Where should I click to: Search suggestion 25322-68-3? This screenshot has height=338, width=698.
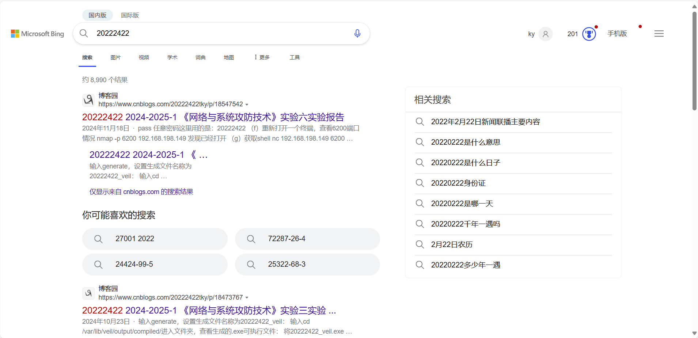(307, 265)
